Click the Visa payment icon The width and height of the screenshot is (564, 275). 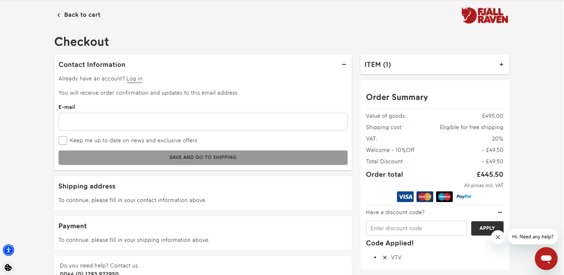tap(405, 196)
